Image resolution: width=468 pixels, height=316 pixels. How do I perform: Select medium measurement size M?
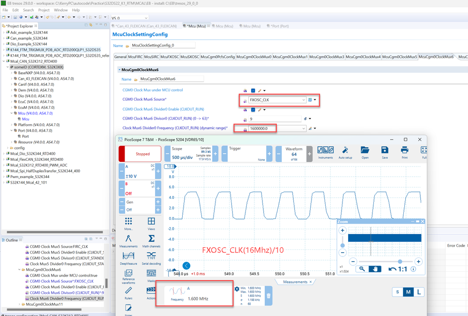tap(408, 292)
